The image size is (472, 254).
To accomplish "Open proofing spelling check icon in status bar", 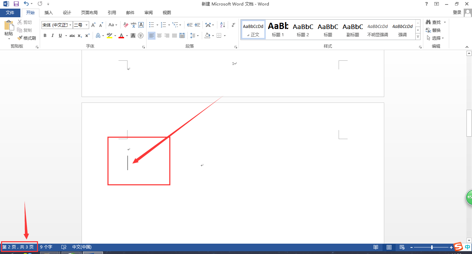I will point(64,247).
